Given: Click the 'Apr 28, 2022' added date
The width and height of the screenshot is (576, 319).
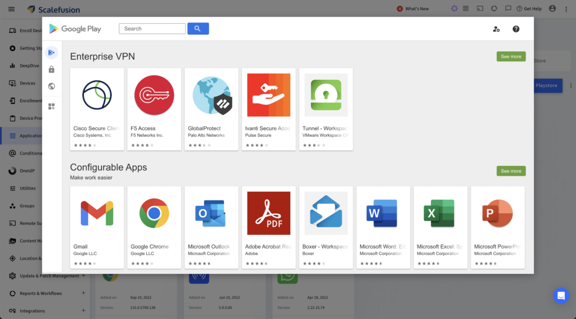Looking at the screenshot, I should click(317, 297).
